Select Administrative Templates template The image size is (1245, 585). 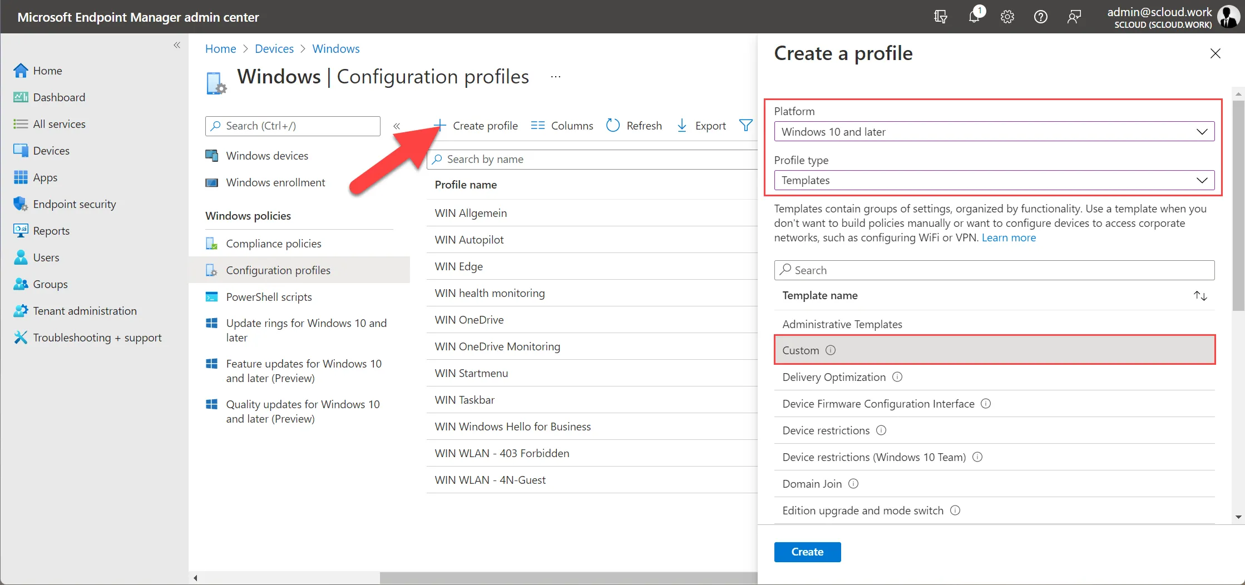click(x=842, y=324)
